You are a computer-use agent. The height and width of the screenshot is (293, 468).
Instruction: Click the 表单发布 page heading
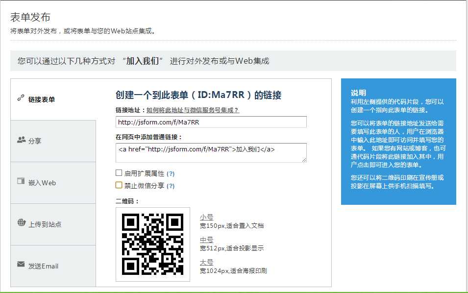[x=30, y=17]
